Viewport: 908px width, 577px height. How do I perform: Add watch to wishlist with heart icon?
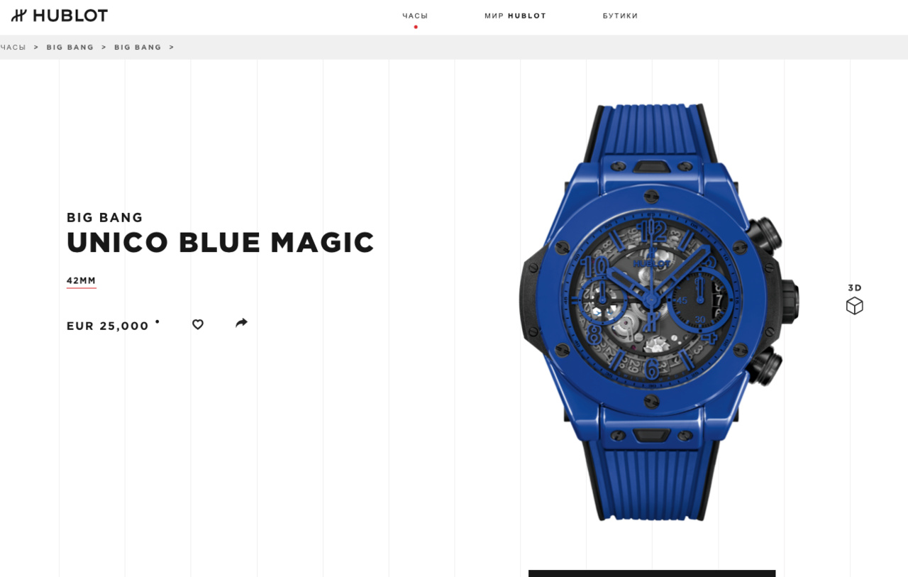[x=198, y=324]
